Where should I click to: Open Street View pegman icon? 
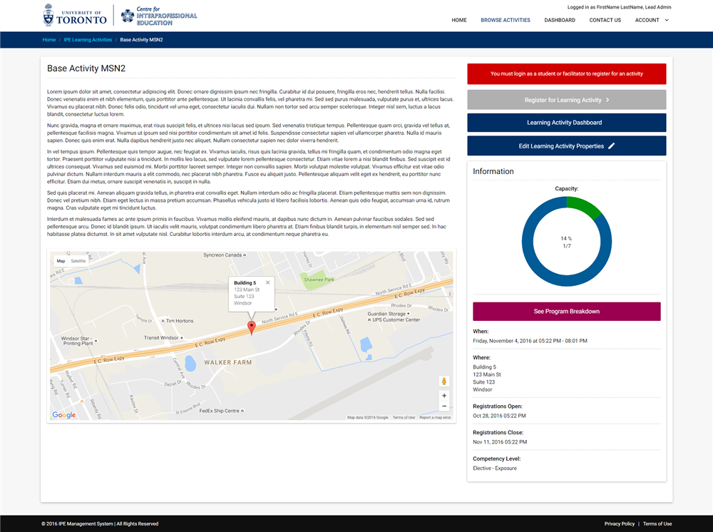point(444,382)
